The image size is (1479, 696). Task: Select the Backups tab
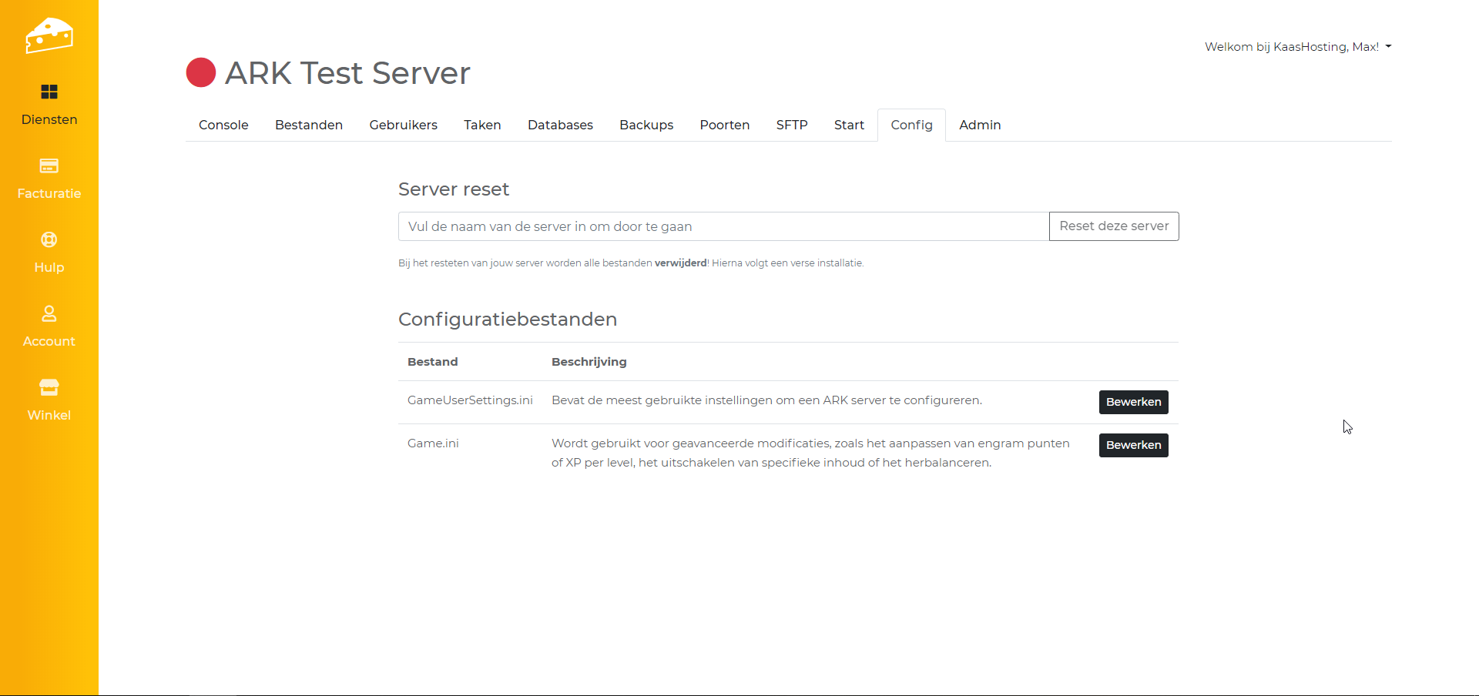[646, 125]
